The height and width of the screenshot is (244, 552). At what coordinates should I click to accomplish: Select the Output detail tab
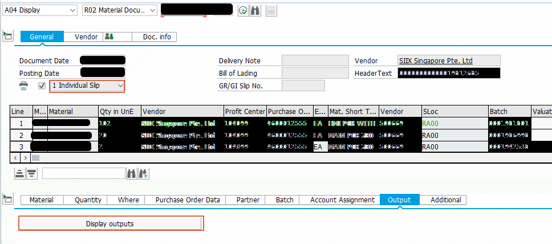[400, 200]
